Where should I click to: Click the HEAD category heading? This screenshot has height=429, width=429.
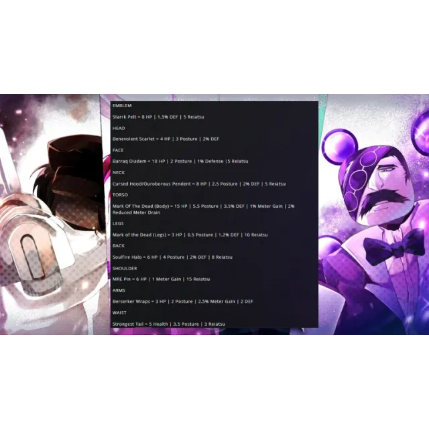pyautogui.click(x=119, y=127)
